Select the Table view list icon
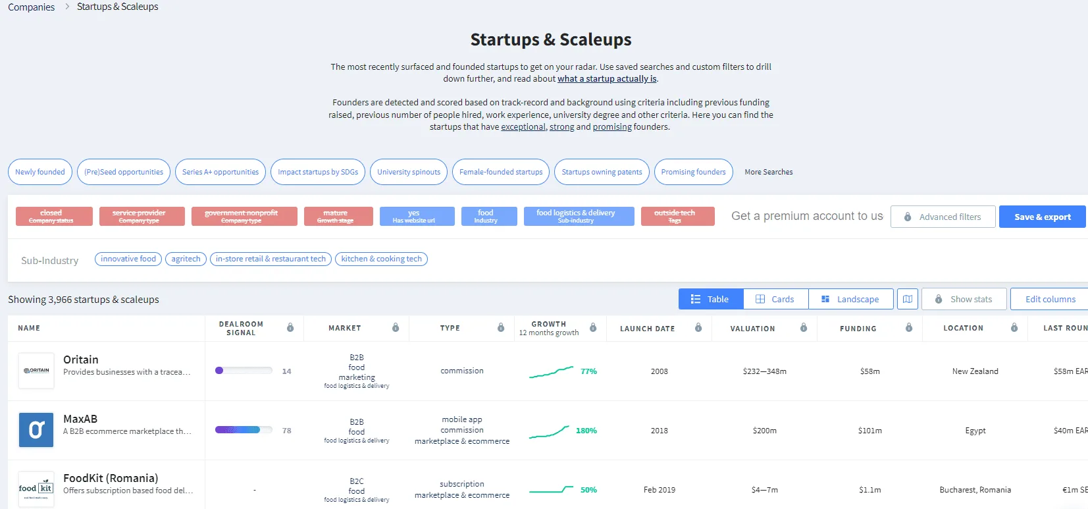Screen dimensions: 1088x509 tap(696, 299)
